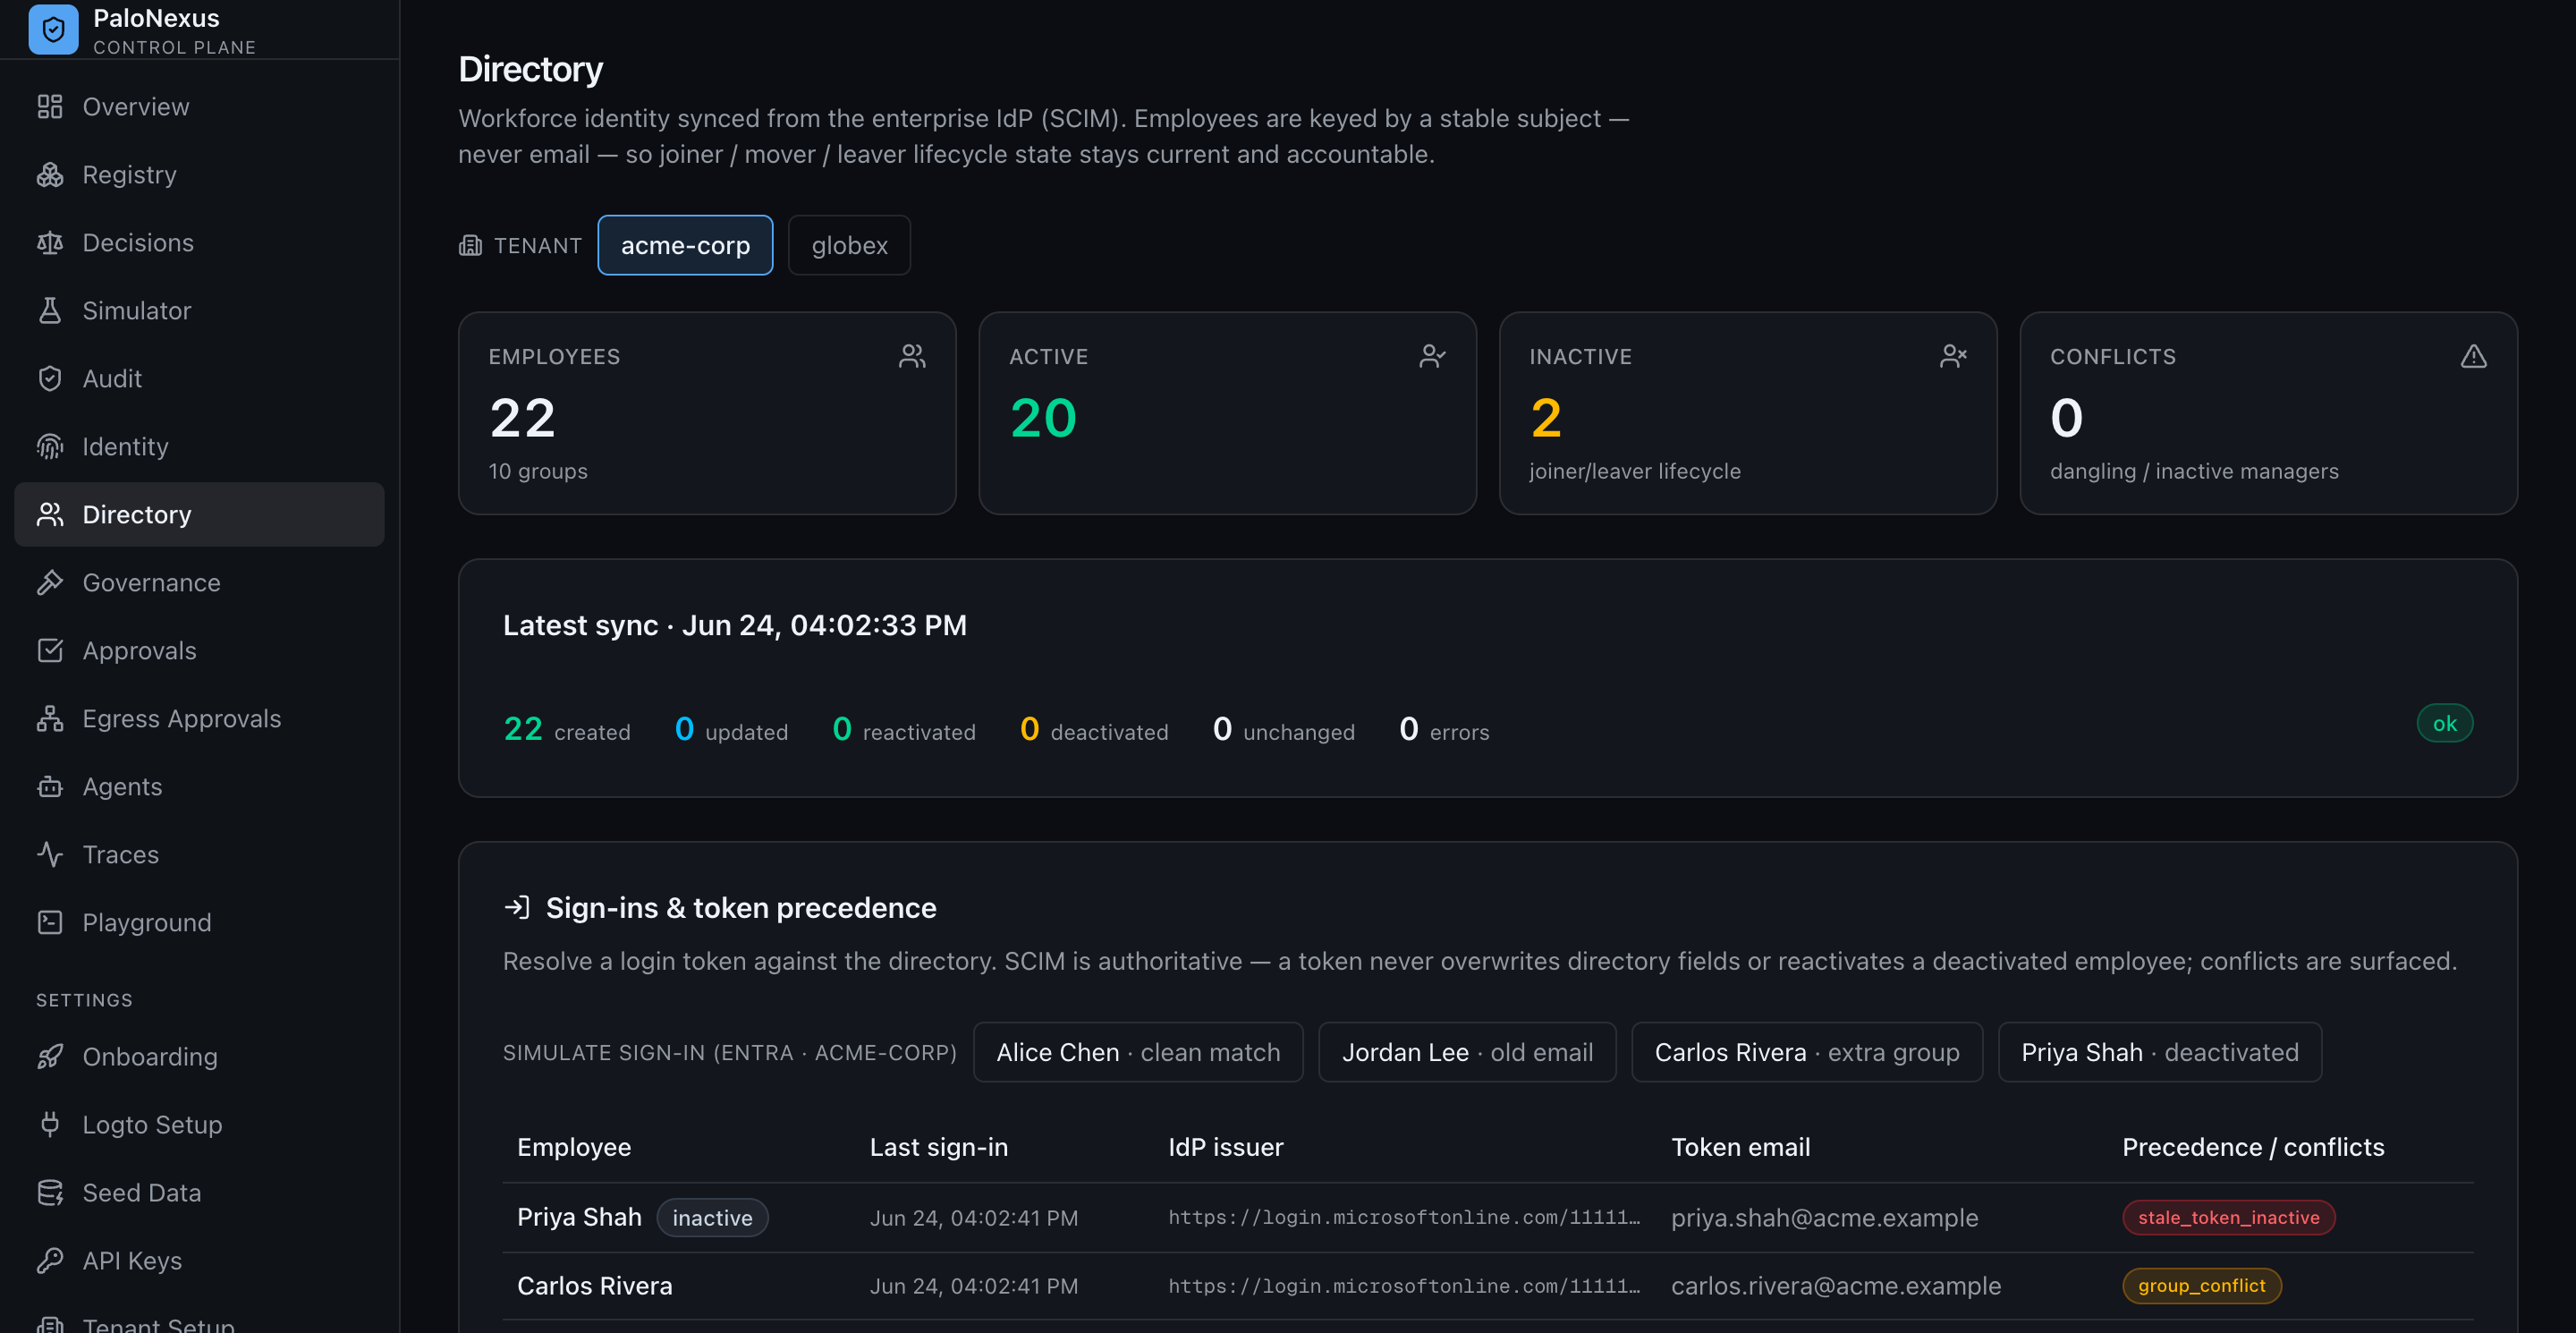Click Carlos Rivera employee name in table
Image resolution: width=2576 pixels, height=1333 pixels.
pos(595,1286)
